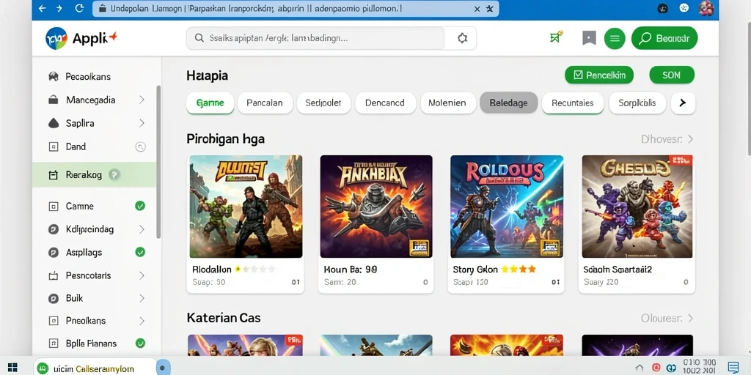
Task: Open the uicim Callserauylom taskbar app
Action: pyautogui.click(x=95, y=368)
